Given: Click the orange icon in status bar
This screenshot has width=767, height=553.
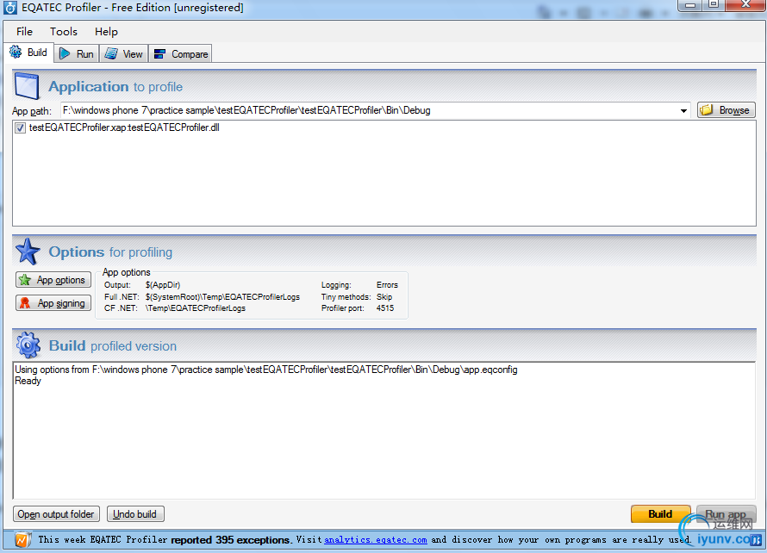Looking at the screenshot, I should [x=22, y=540].
